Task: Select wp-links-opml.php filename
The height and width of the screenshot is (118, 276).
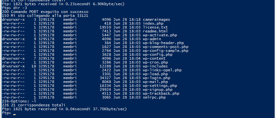Action: pos(162,70)
